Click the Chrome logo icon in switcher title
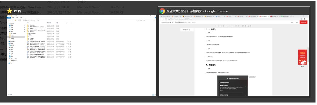 (162, 11)
